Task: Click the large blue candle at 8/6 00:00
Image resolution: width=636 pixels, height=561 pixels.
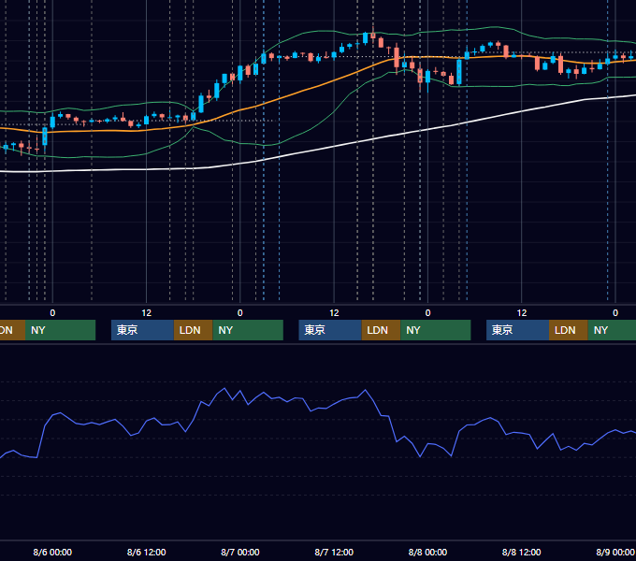Action: (45, 137)
